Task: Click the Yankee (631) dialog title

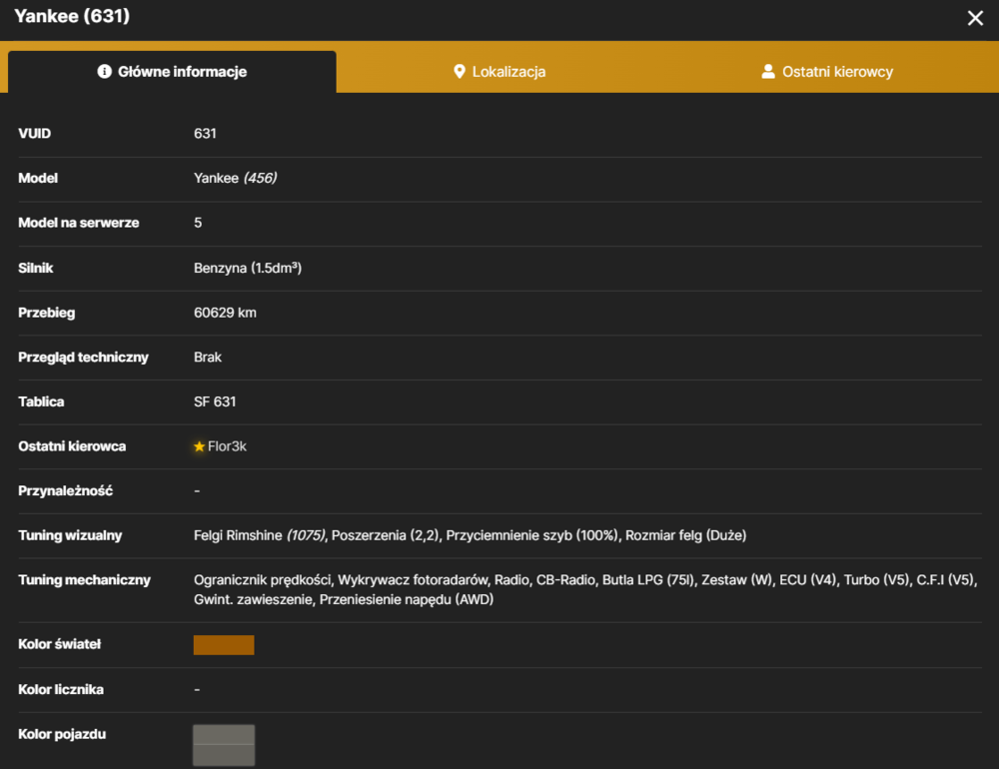Action: pos(72,16)
